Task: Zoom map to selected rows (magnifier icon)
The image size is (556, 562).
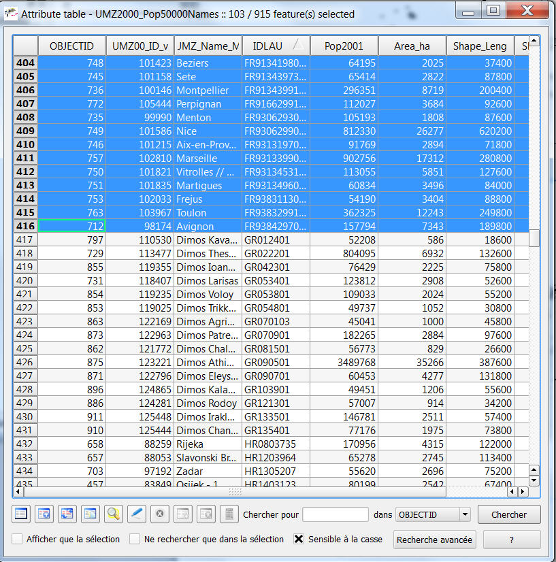Action: click(x=114, y=514)
